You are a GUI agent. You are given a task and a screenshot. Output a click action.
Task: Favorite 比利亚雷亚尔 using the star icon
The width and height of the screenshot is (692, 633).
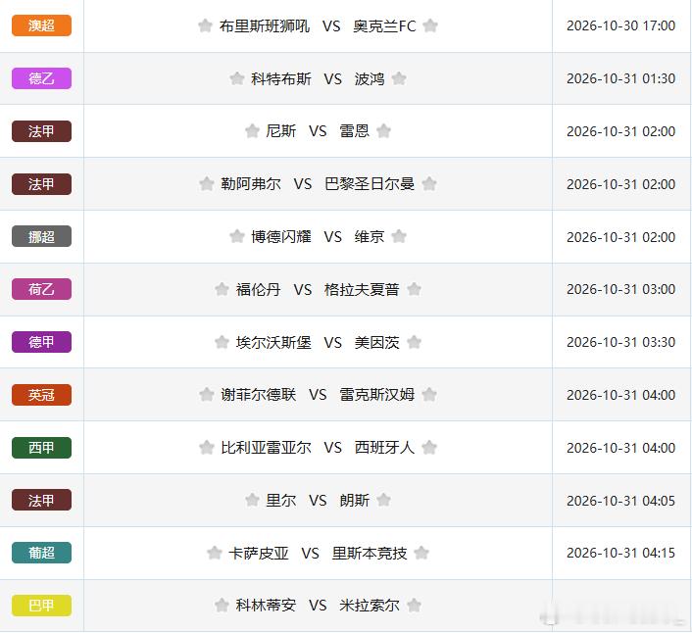click(206, 447)
